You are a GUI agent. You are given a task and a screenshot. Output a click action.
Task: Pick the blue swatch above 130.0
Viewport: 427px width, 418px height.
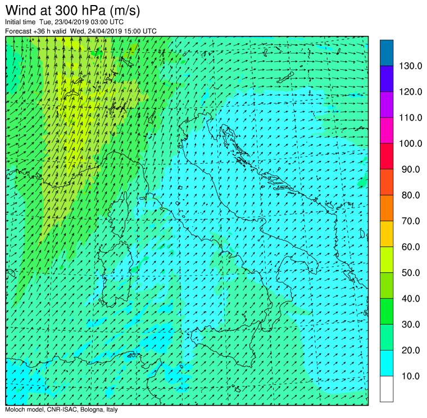pos(387,53)
